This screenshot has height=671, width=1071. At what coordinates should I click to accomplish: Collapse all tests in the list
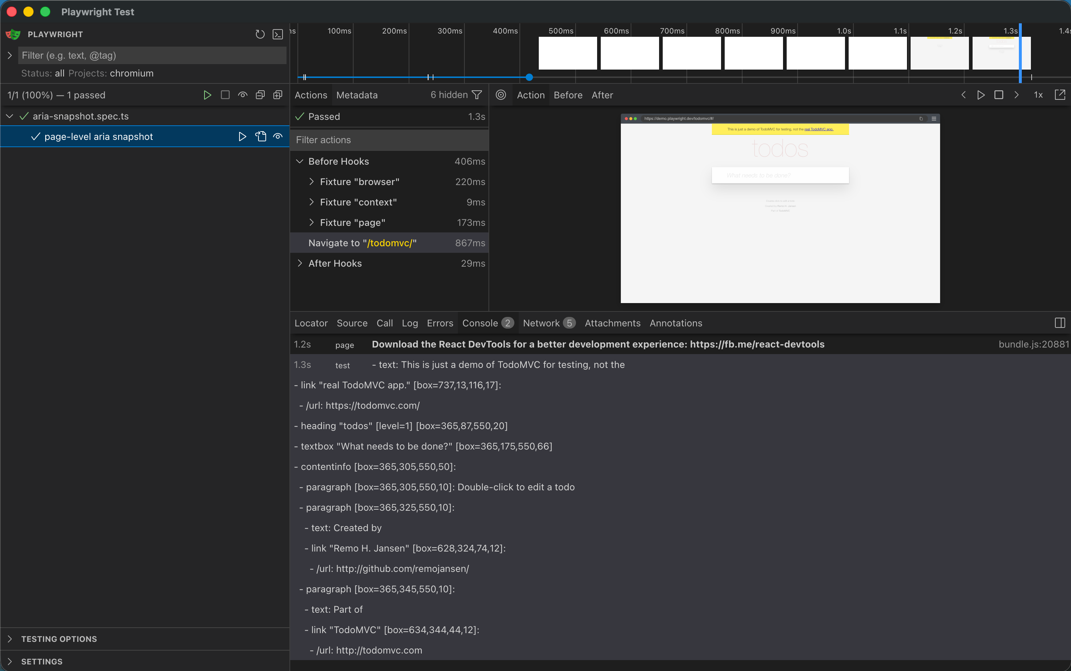click(x=260, y=95)
